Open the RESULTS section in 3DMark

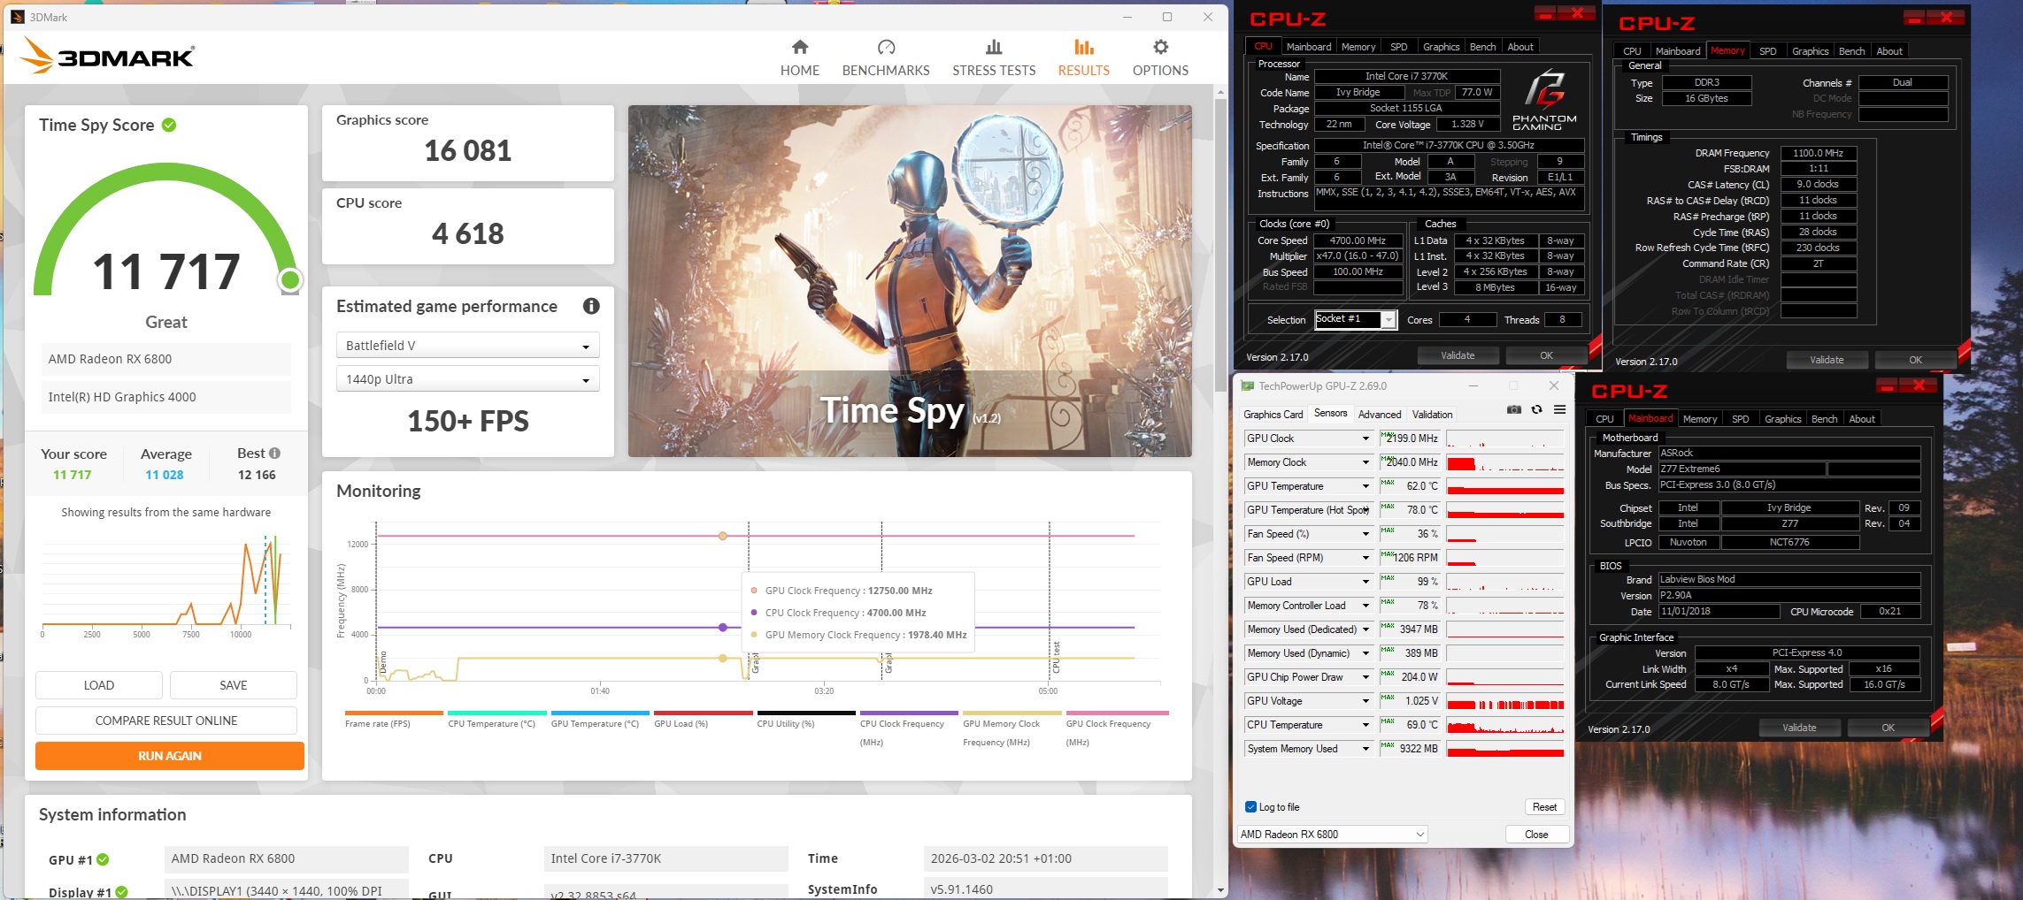click(x=1084, y=58)
